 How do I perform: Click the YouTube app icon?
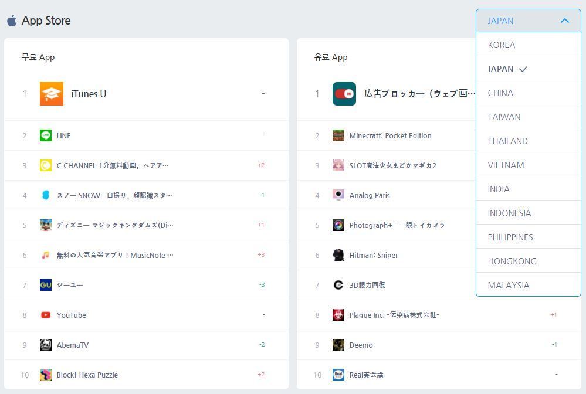tap(46, 315)
